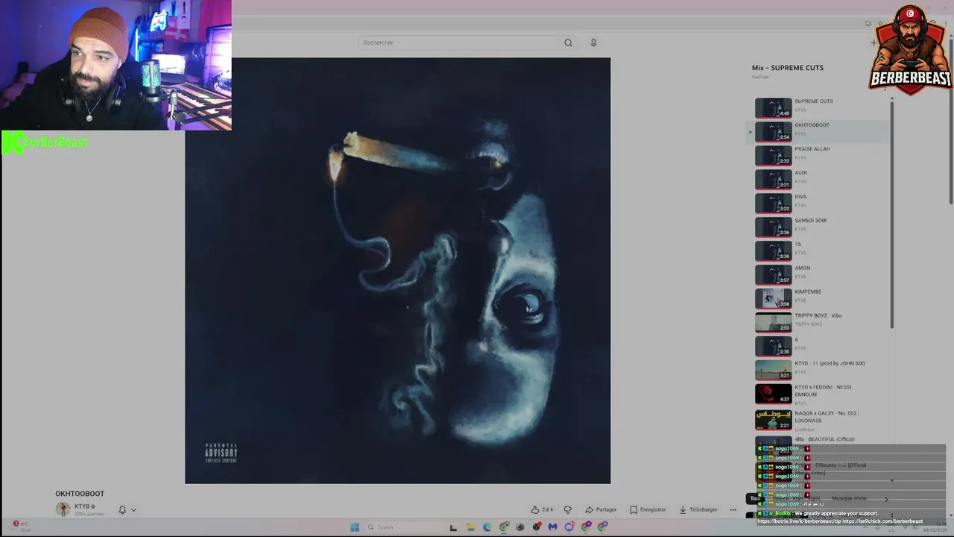This screenshot has height=537, width=954.
Task: Click the voice search microphone icon
Action: point(593,43)
